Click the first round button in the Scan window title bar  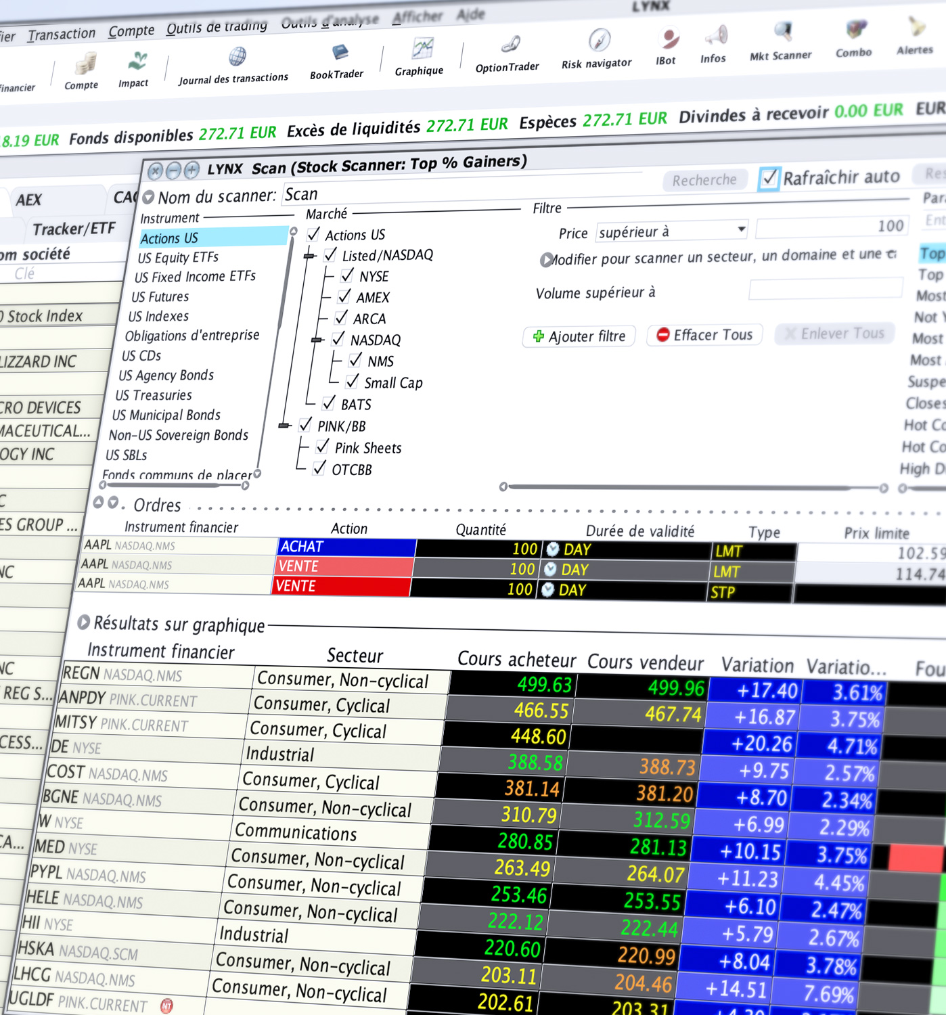[x=155, y=171]
